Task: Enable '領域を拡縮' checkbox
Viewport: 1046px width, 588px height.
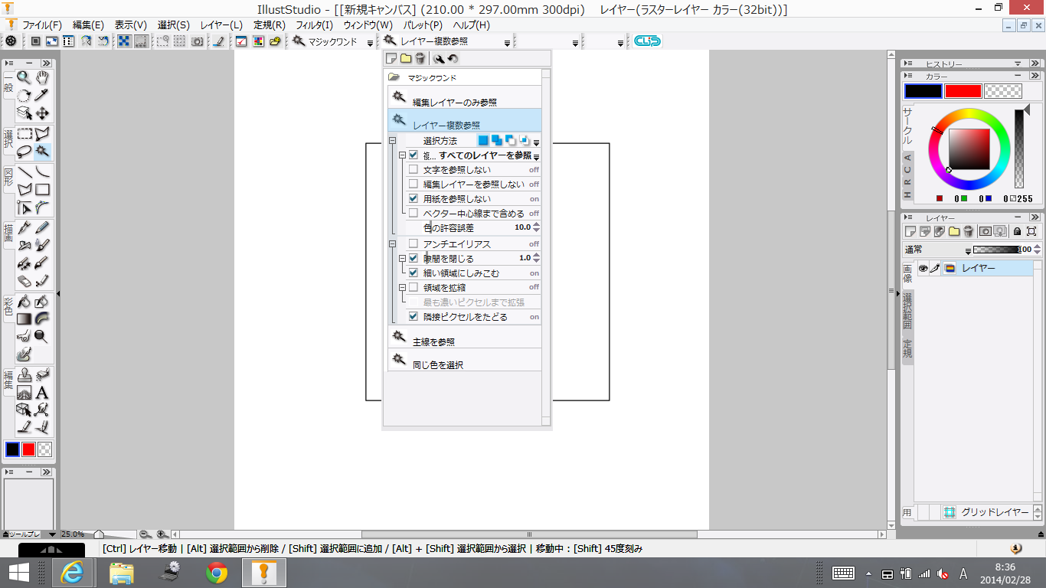Action: 413,287
